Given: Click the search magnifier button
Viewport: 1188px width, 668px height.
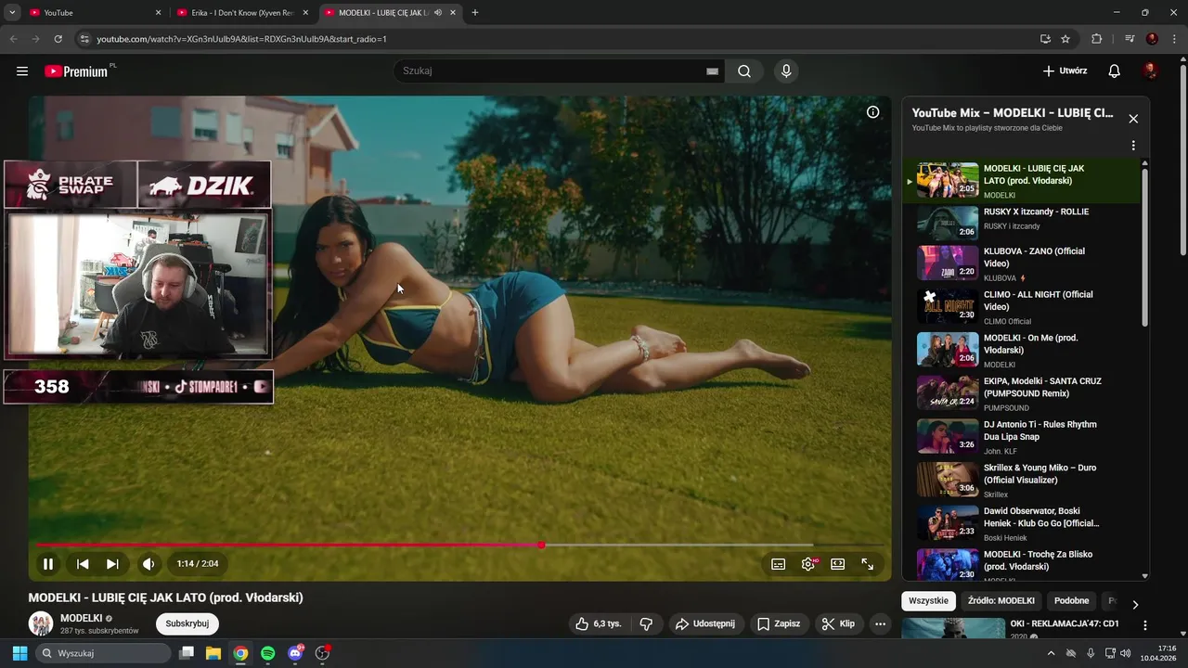Looking at the screenshot, I should (744, 71).
